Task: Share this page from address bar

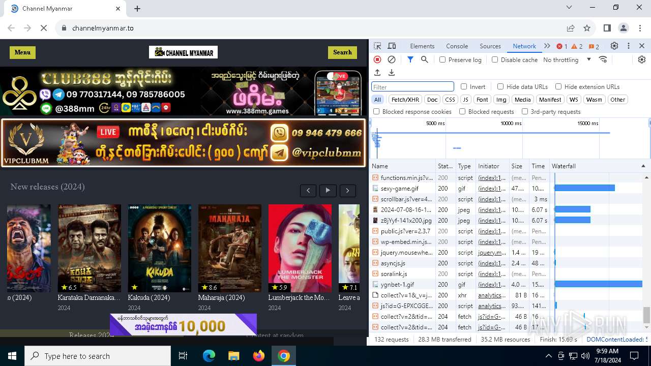Action: point(571,28)
